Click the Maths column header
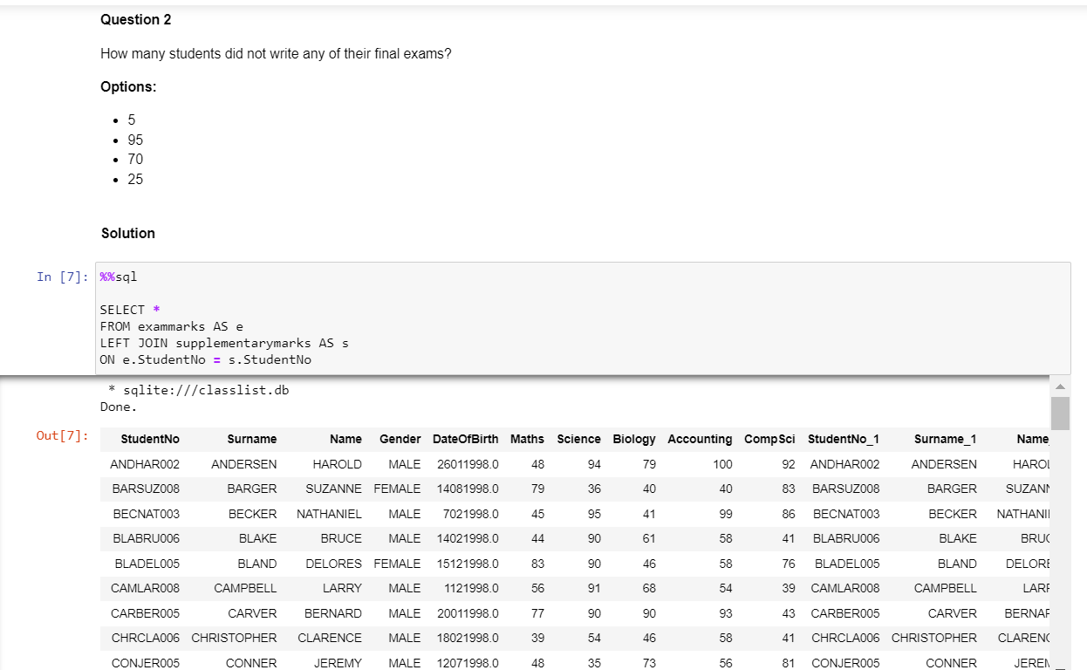The height and width of the screenshot is (670, 1087). (x=528, y=439)
